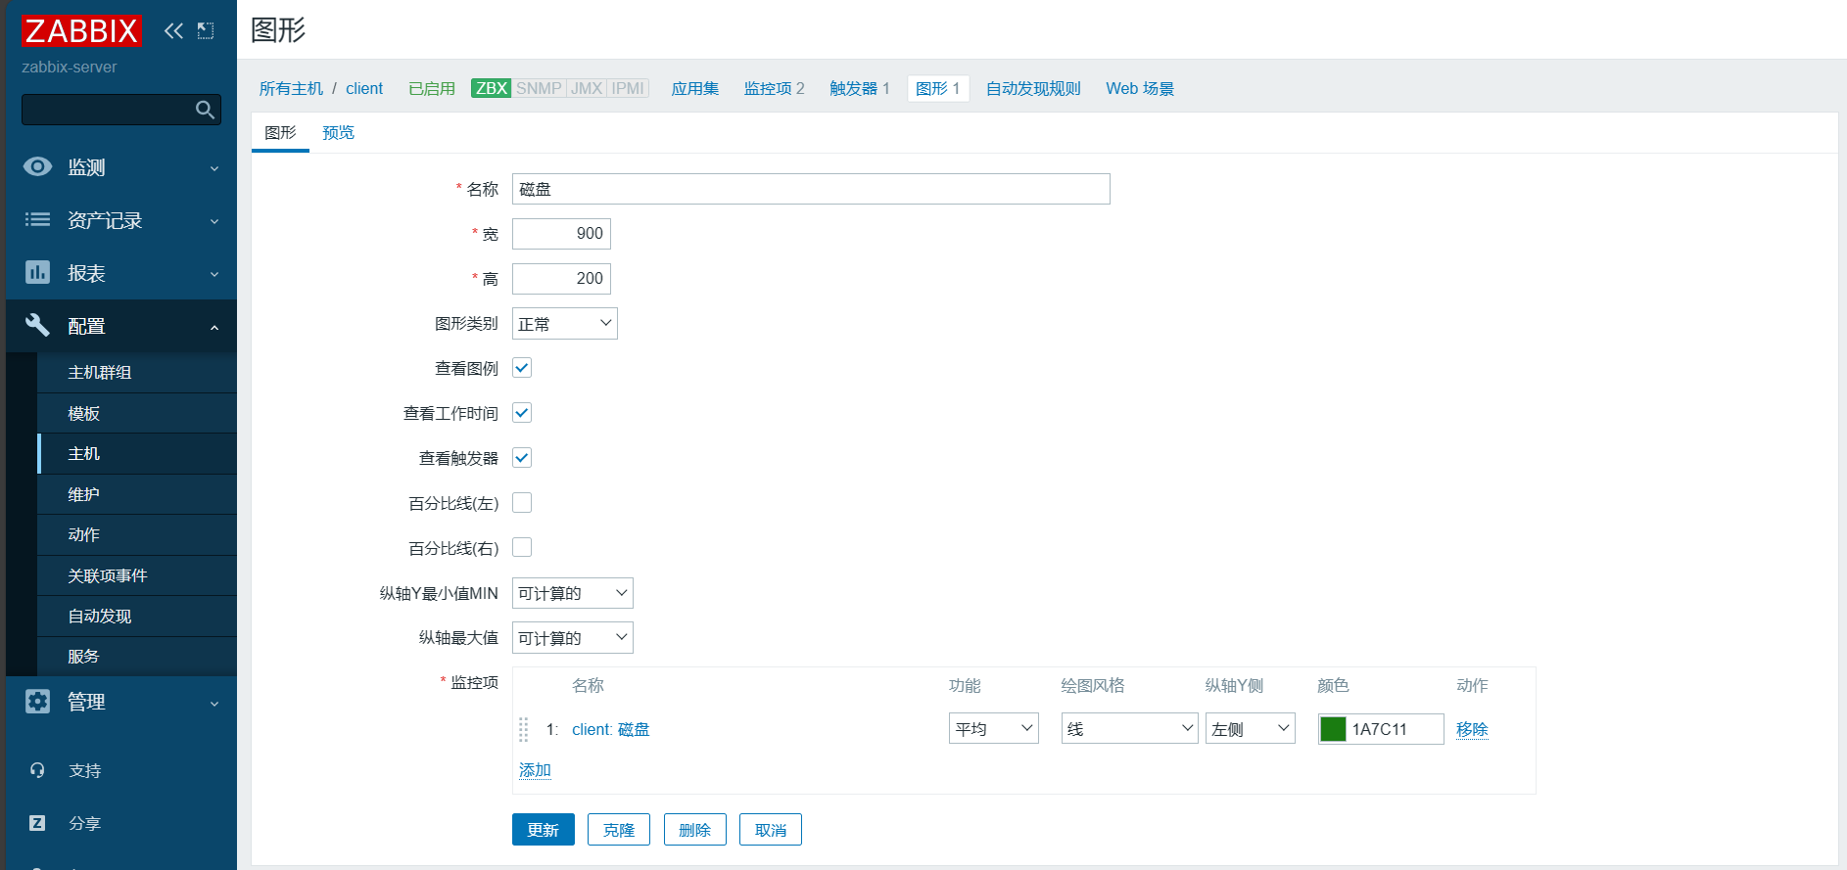Open the 自动发现规则 link
Screen dimensions: 1847x870
pos(1033,88)
